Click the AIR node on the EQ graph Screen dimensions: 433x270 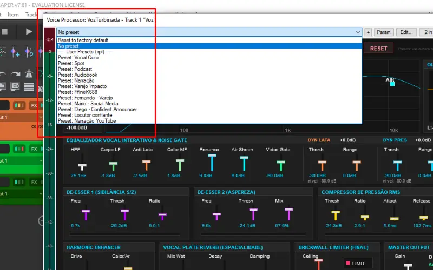point(392,84)
